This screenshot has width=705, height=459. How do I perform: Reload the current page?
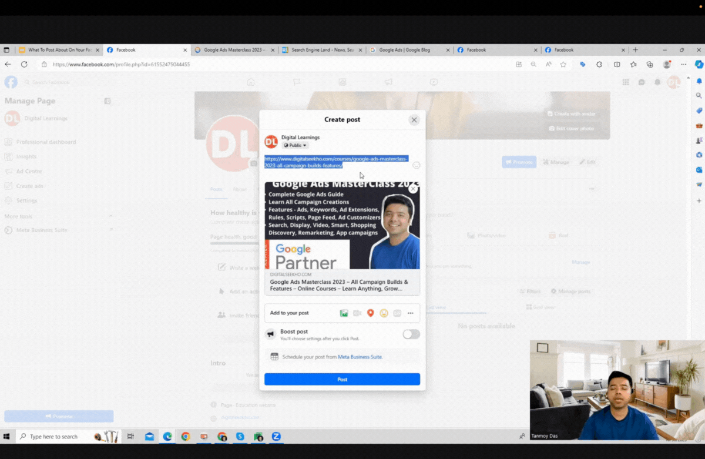click(24, 65)
